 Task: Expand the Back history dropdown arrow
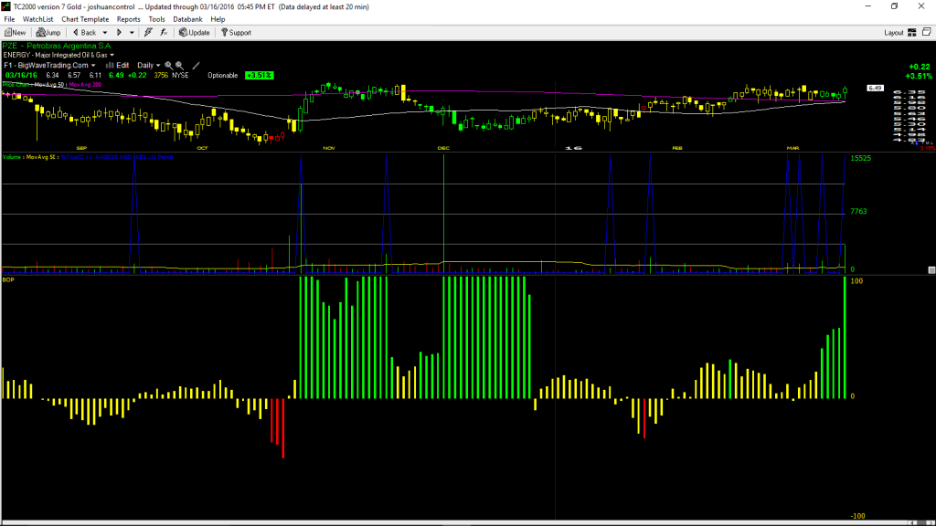coord(105,33)
